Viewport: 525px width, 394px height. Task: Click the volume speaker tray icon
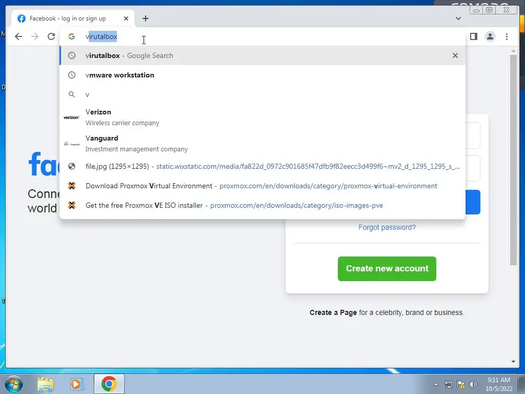pyautogui.click(x=473, y=384)
